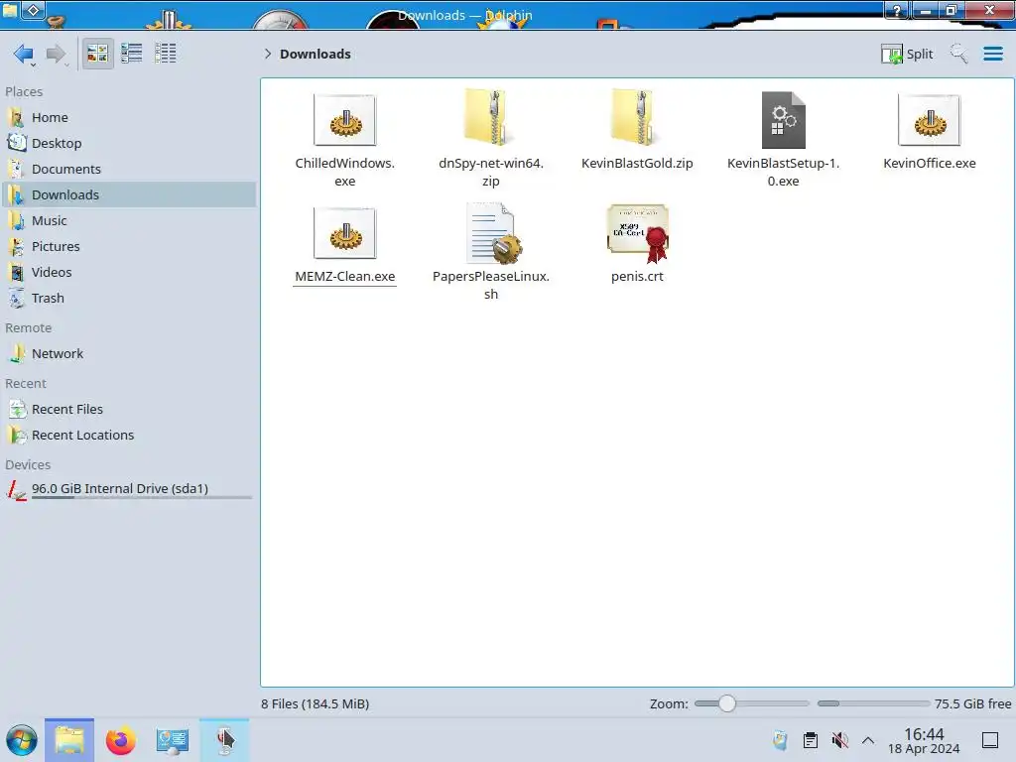The width and height of the screenshot is (1016, 762).
Task: Open file manager from the taskbar
Action: click(x=69, y=740)
